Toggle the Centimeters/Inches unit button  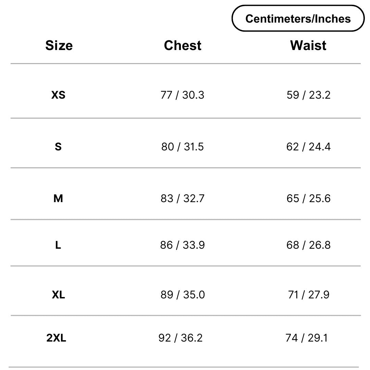pos(298,18)
